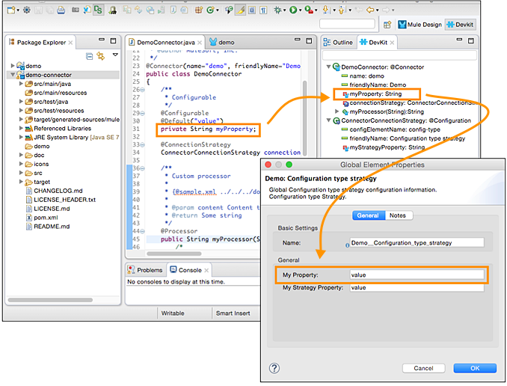Fold the comment block at line 26

[141, 89]
